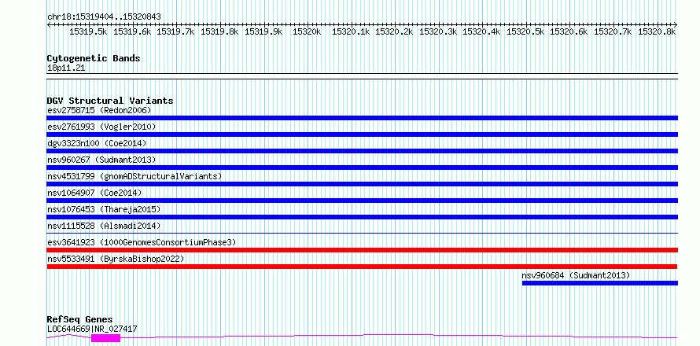Select the esv2761993 (Vogler2010) variant label

(101, 127)
